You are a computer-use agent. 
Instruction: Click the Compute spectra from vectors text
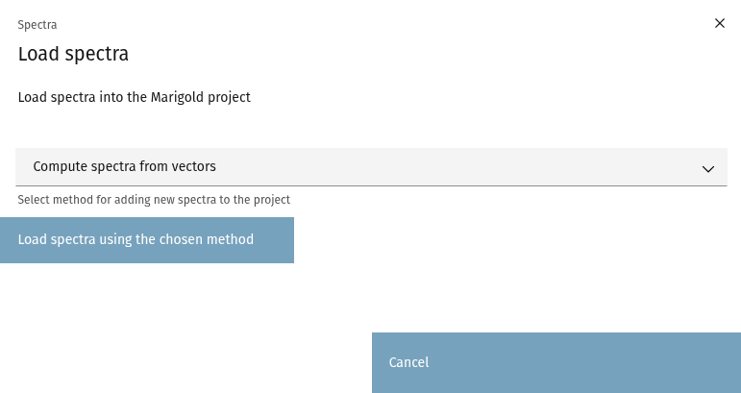click(125, 167)
